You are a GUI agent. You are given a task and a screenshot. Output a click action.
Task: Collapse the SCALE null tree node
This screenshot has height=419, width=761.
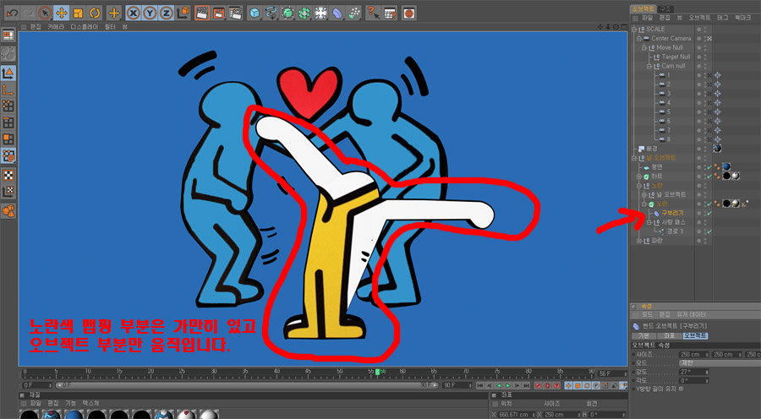tap(634, 29)
